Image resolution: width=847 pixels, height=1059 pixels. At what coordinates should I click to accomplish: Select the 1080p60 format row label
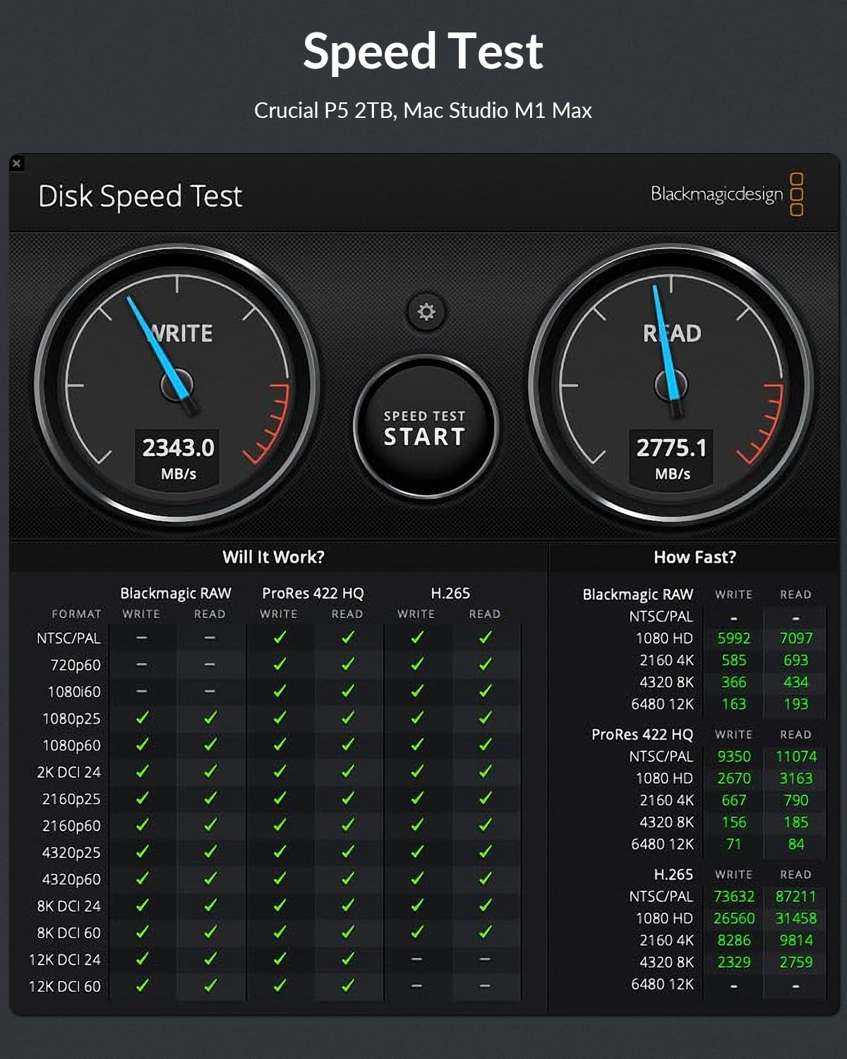coord(71,746)
